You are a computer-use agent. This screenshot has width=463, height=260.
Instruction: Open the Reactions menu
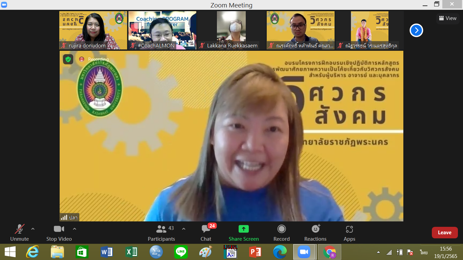[x=316, y=233]
